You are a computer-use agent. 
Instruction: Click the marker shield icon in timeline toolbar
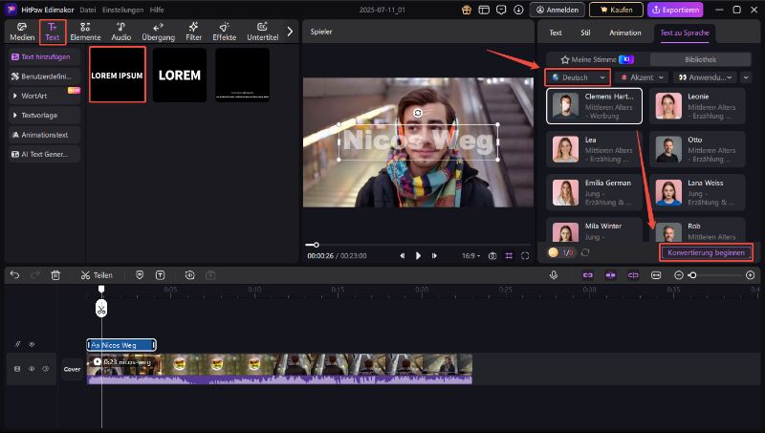coord(140,275)
